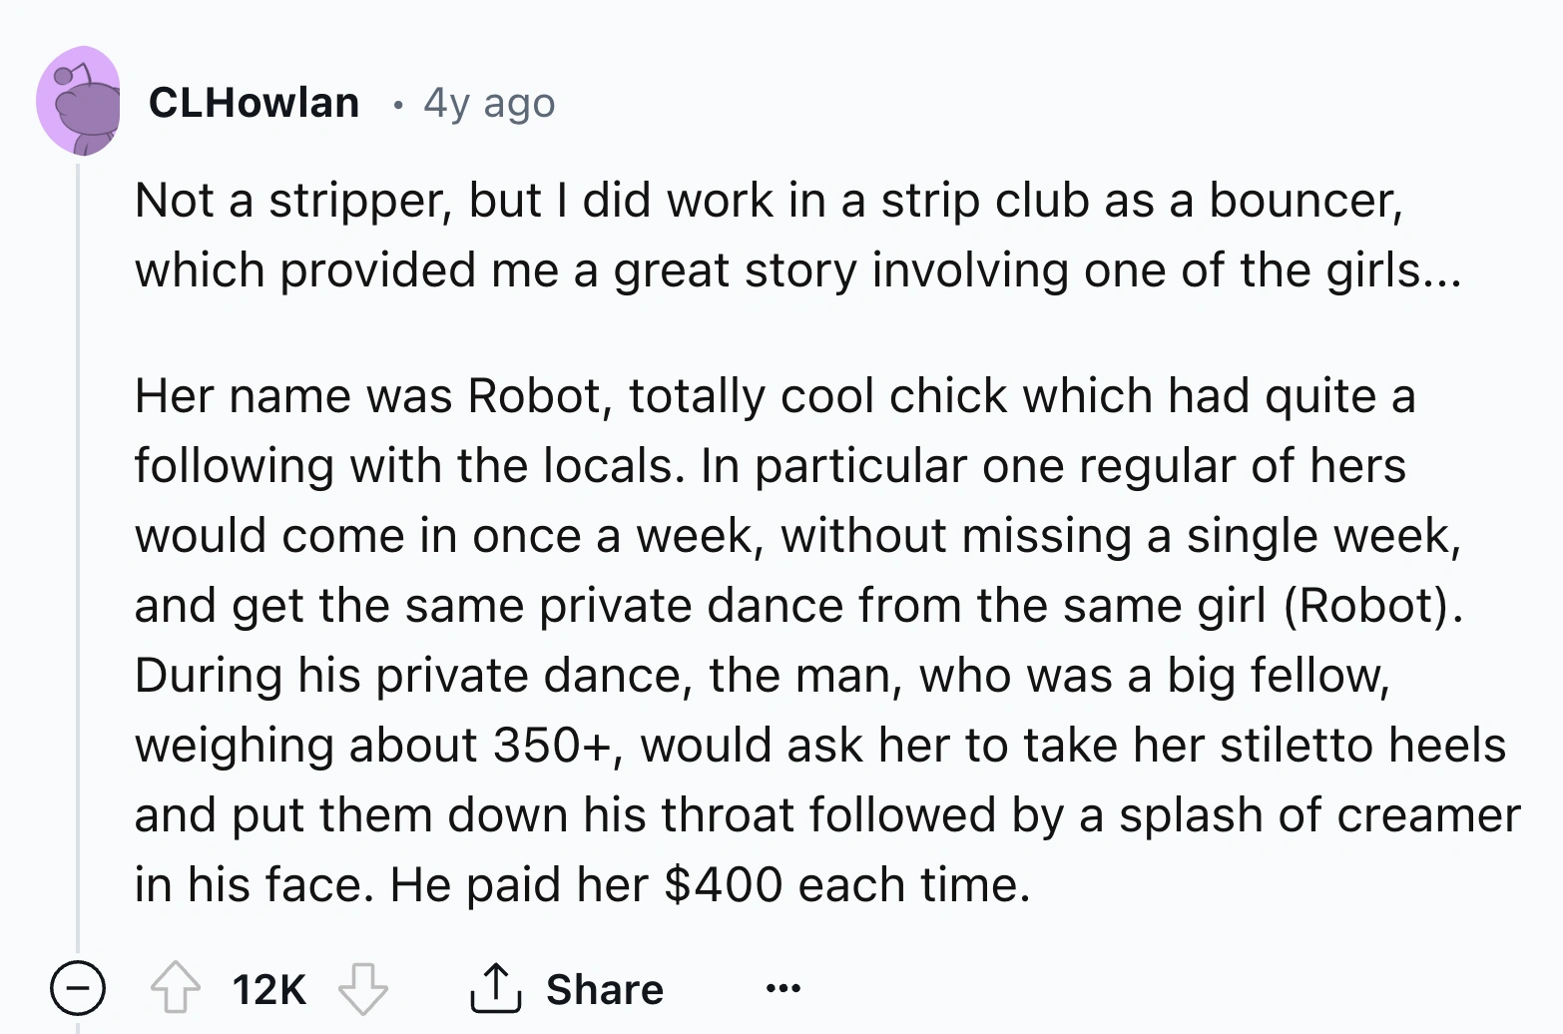Viewport: 1563px width, 1034px height.
Task: Open the CLHowlan user profile link
Action: click(x=254, y=103)
